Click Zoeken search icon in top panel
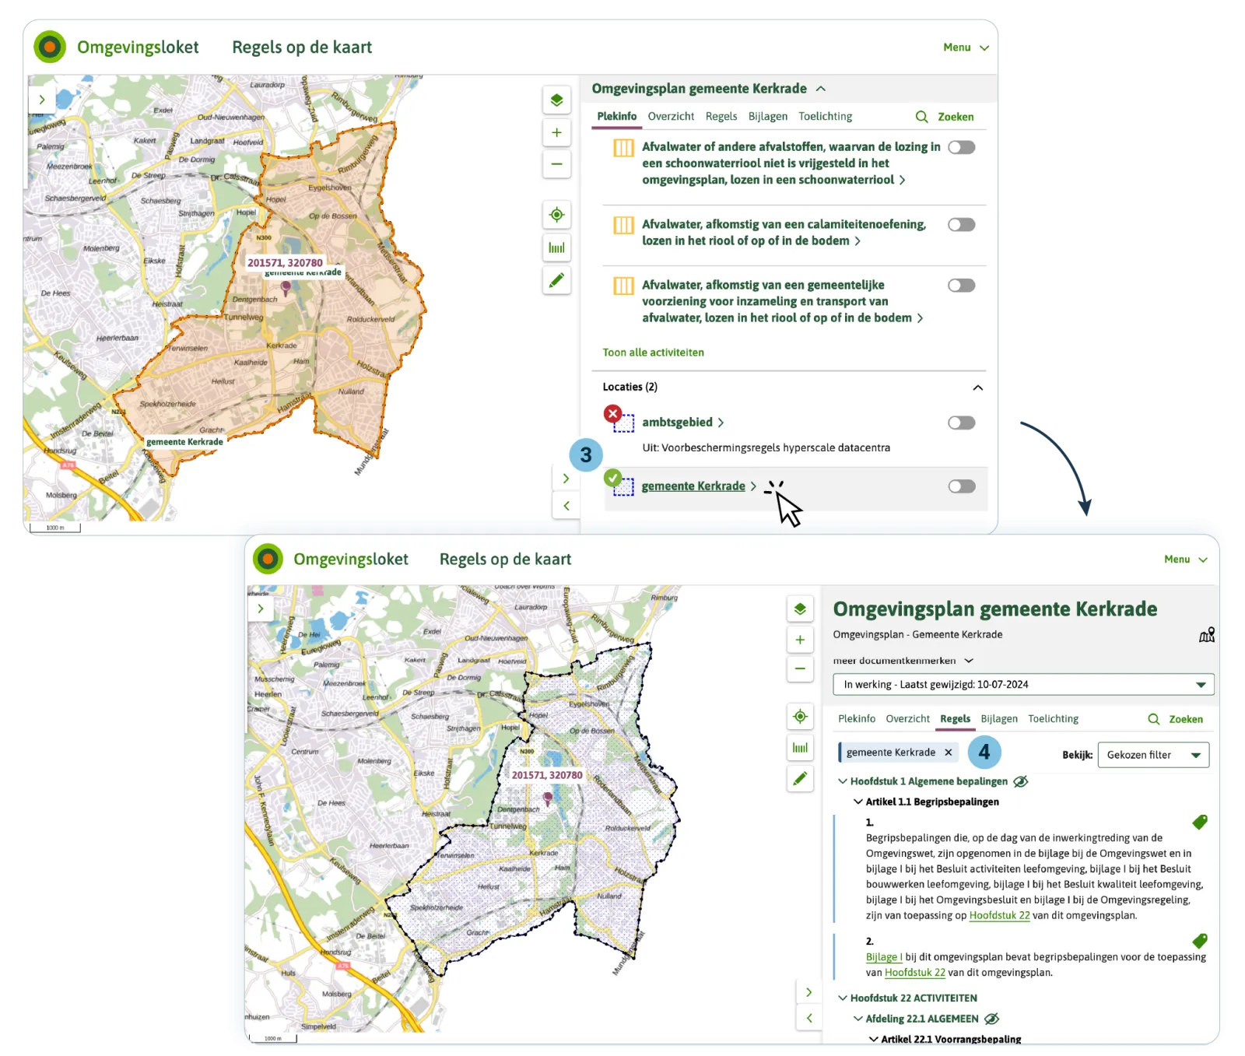 pyautogui.click(x=922, y=117)
